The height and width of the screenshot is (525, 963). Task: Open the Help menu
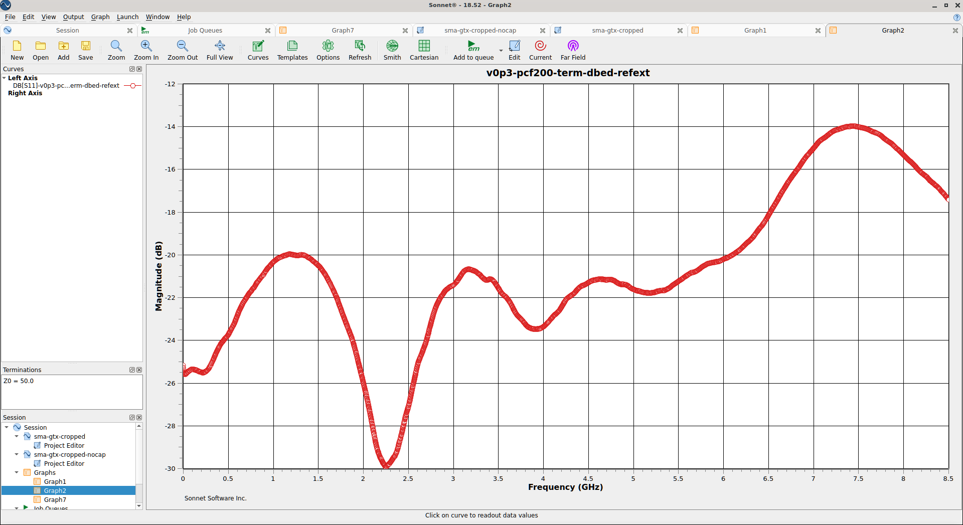click(184, 17)
